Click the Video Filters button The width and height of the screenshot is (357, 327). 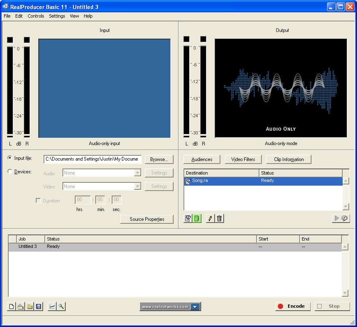(x=243, y=159)
